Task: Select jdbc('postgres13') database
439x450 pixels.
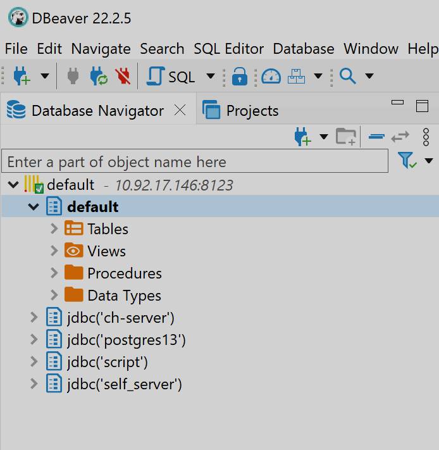Action: (127, 340)
